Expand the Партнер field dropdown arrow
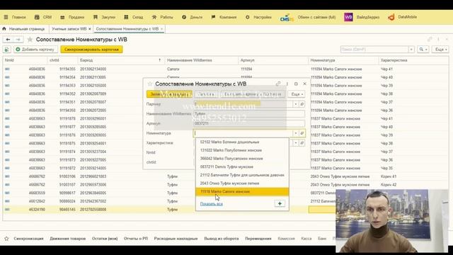This screenshot has height=255, width=453. pyautogui.click(x=296, y=104)
